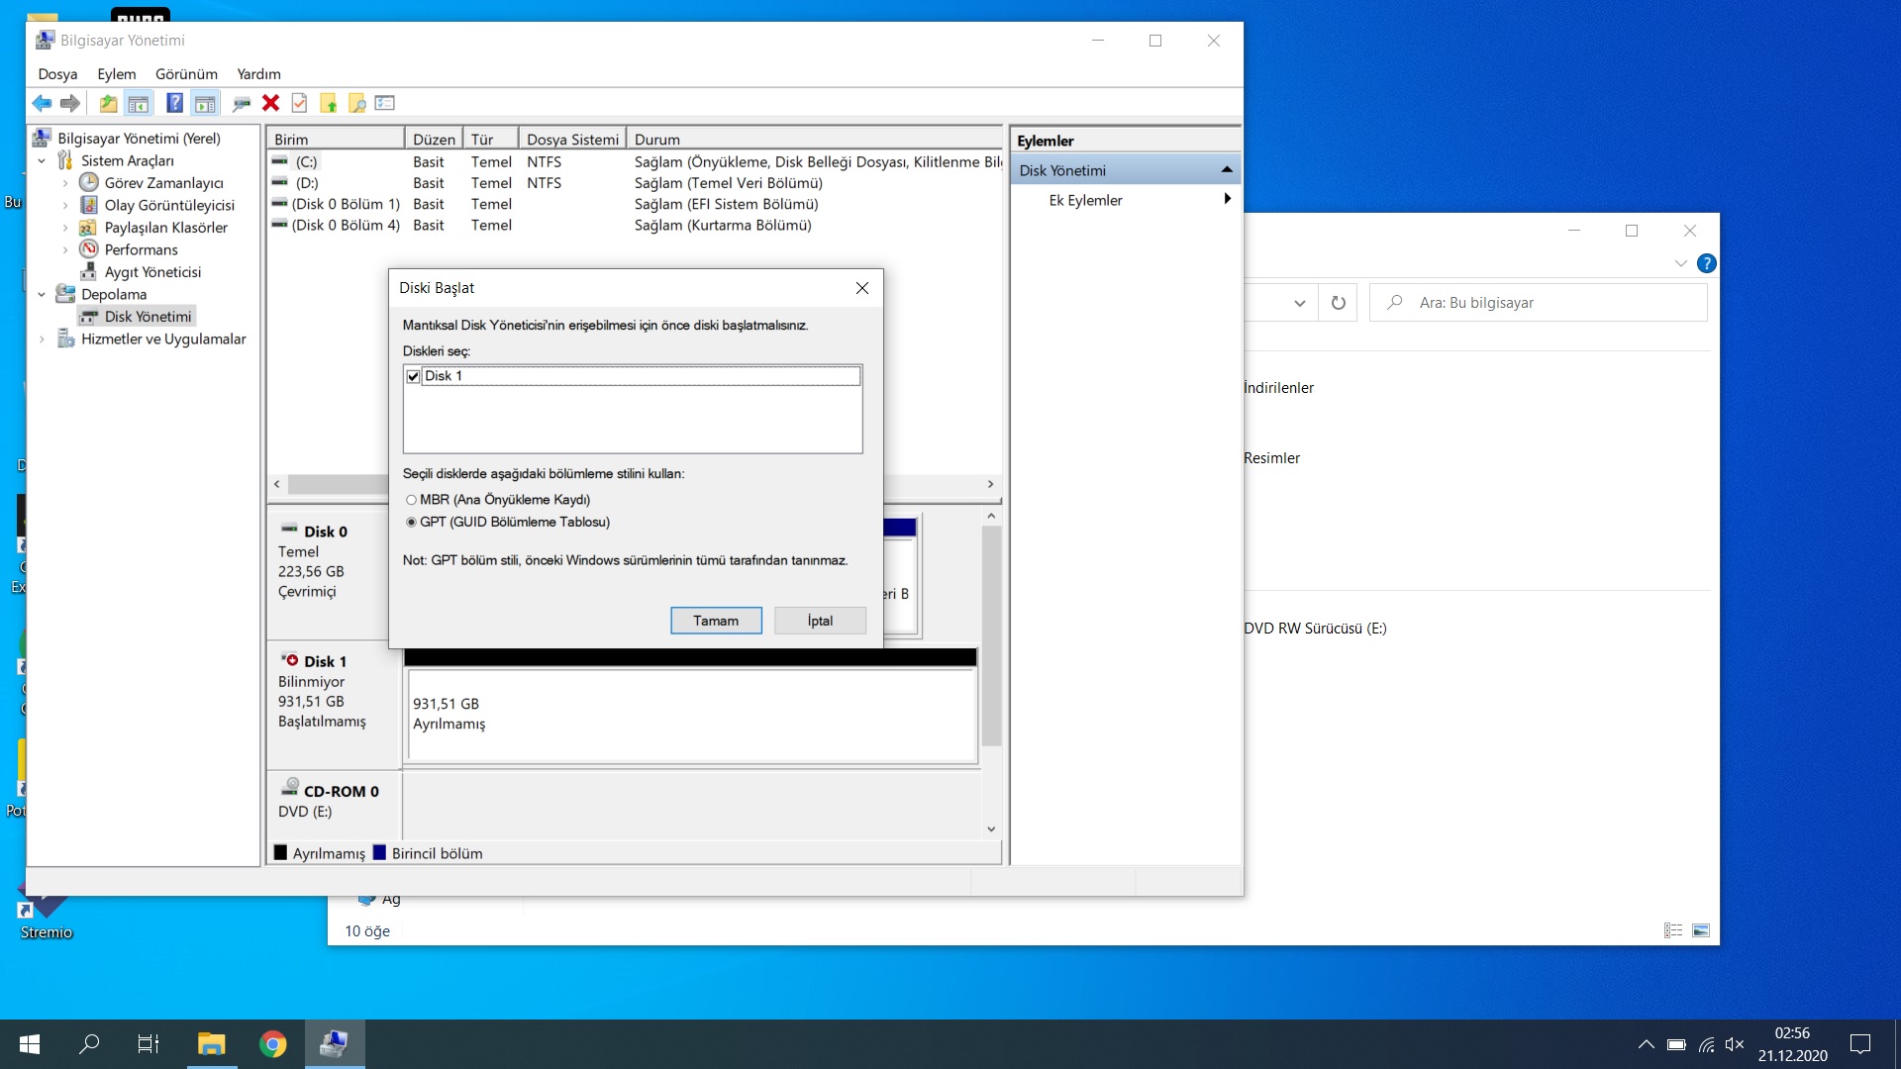Click the muted volume tray icon
1901x1069 pixels.
coord(1735,1045)
